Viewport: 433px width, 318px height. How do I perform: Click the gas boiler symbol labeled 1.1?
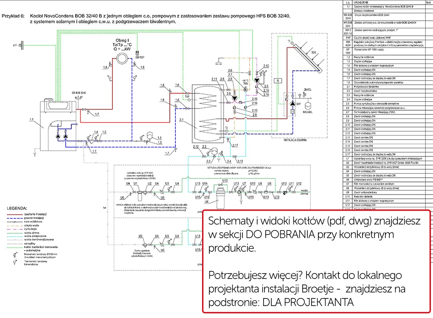(59, 125)
